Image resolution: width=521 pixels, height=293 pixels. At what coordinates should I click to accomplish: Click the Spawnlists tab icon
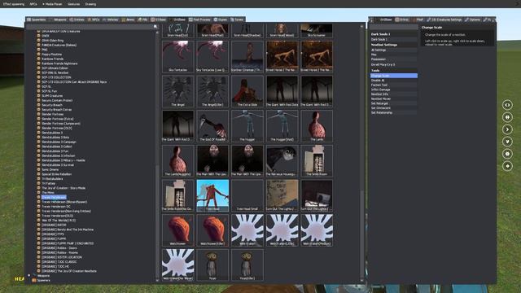coord(29,20)
